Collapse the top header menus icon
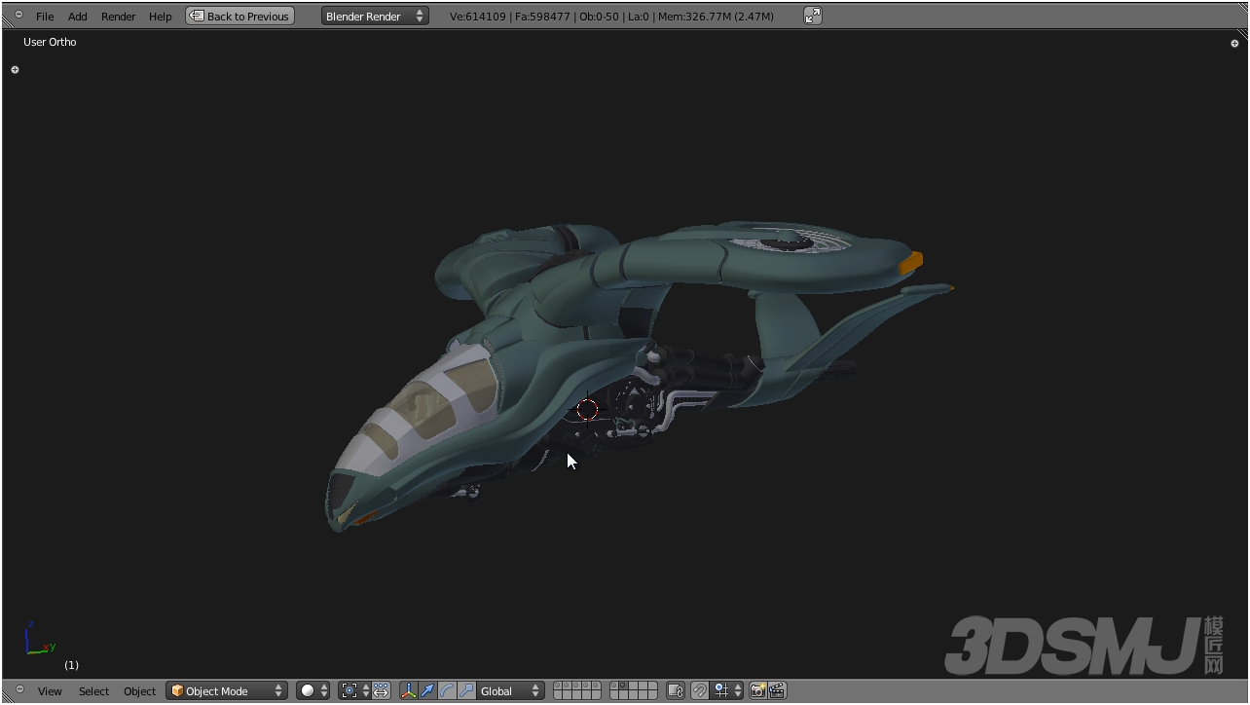 click(18, 15)
